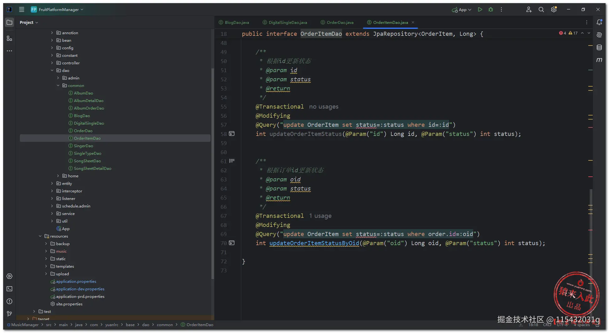
Task: Open the AI Assistant tool window
Action: point(599,35)
